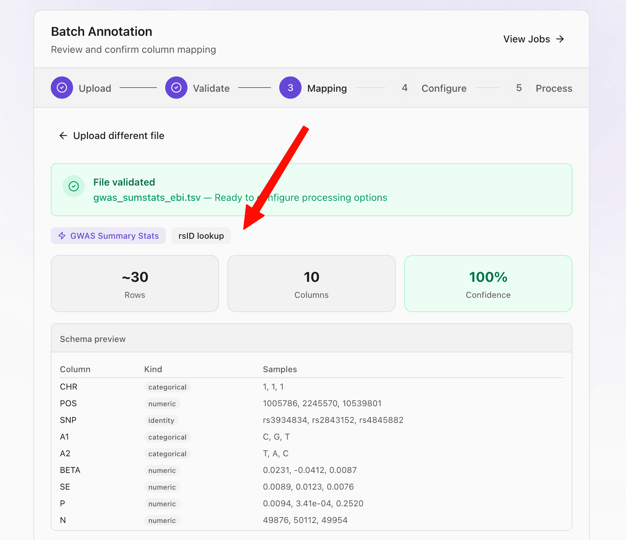Click the 10 Columns stat card
626x540 pixels.
coord(312,284)
